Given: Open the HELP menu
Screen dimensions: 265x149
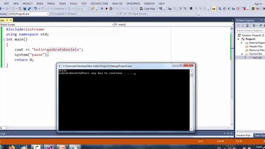Looking at the screenshot, I should click(x=161, y=4).
